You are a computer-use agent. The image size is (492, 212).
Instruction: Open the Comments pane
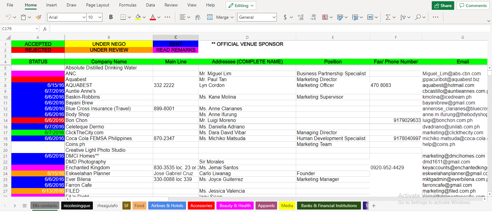click(473, 6)
